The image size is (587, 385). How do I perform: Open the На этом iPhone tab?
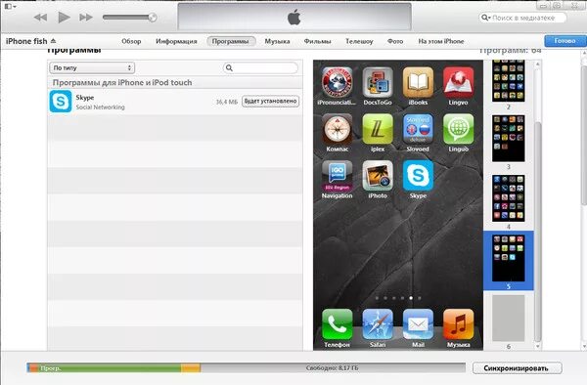click(441, 41)
